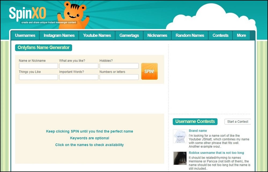Viewport: 268px width, 172px height.
Task: Click the Numbers or letters field
Action: pos(119,77)
